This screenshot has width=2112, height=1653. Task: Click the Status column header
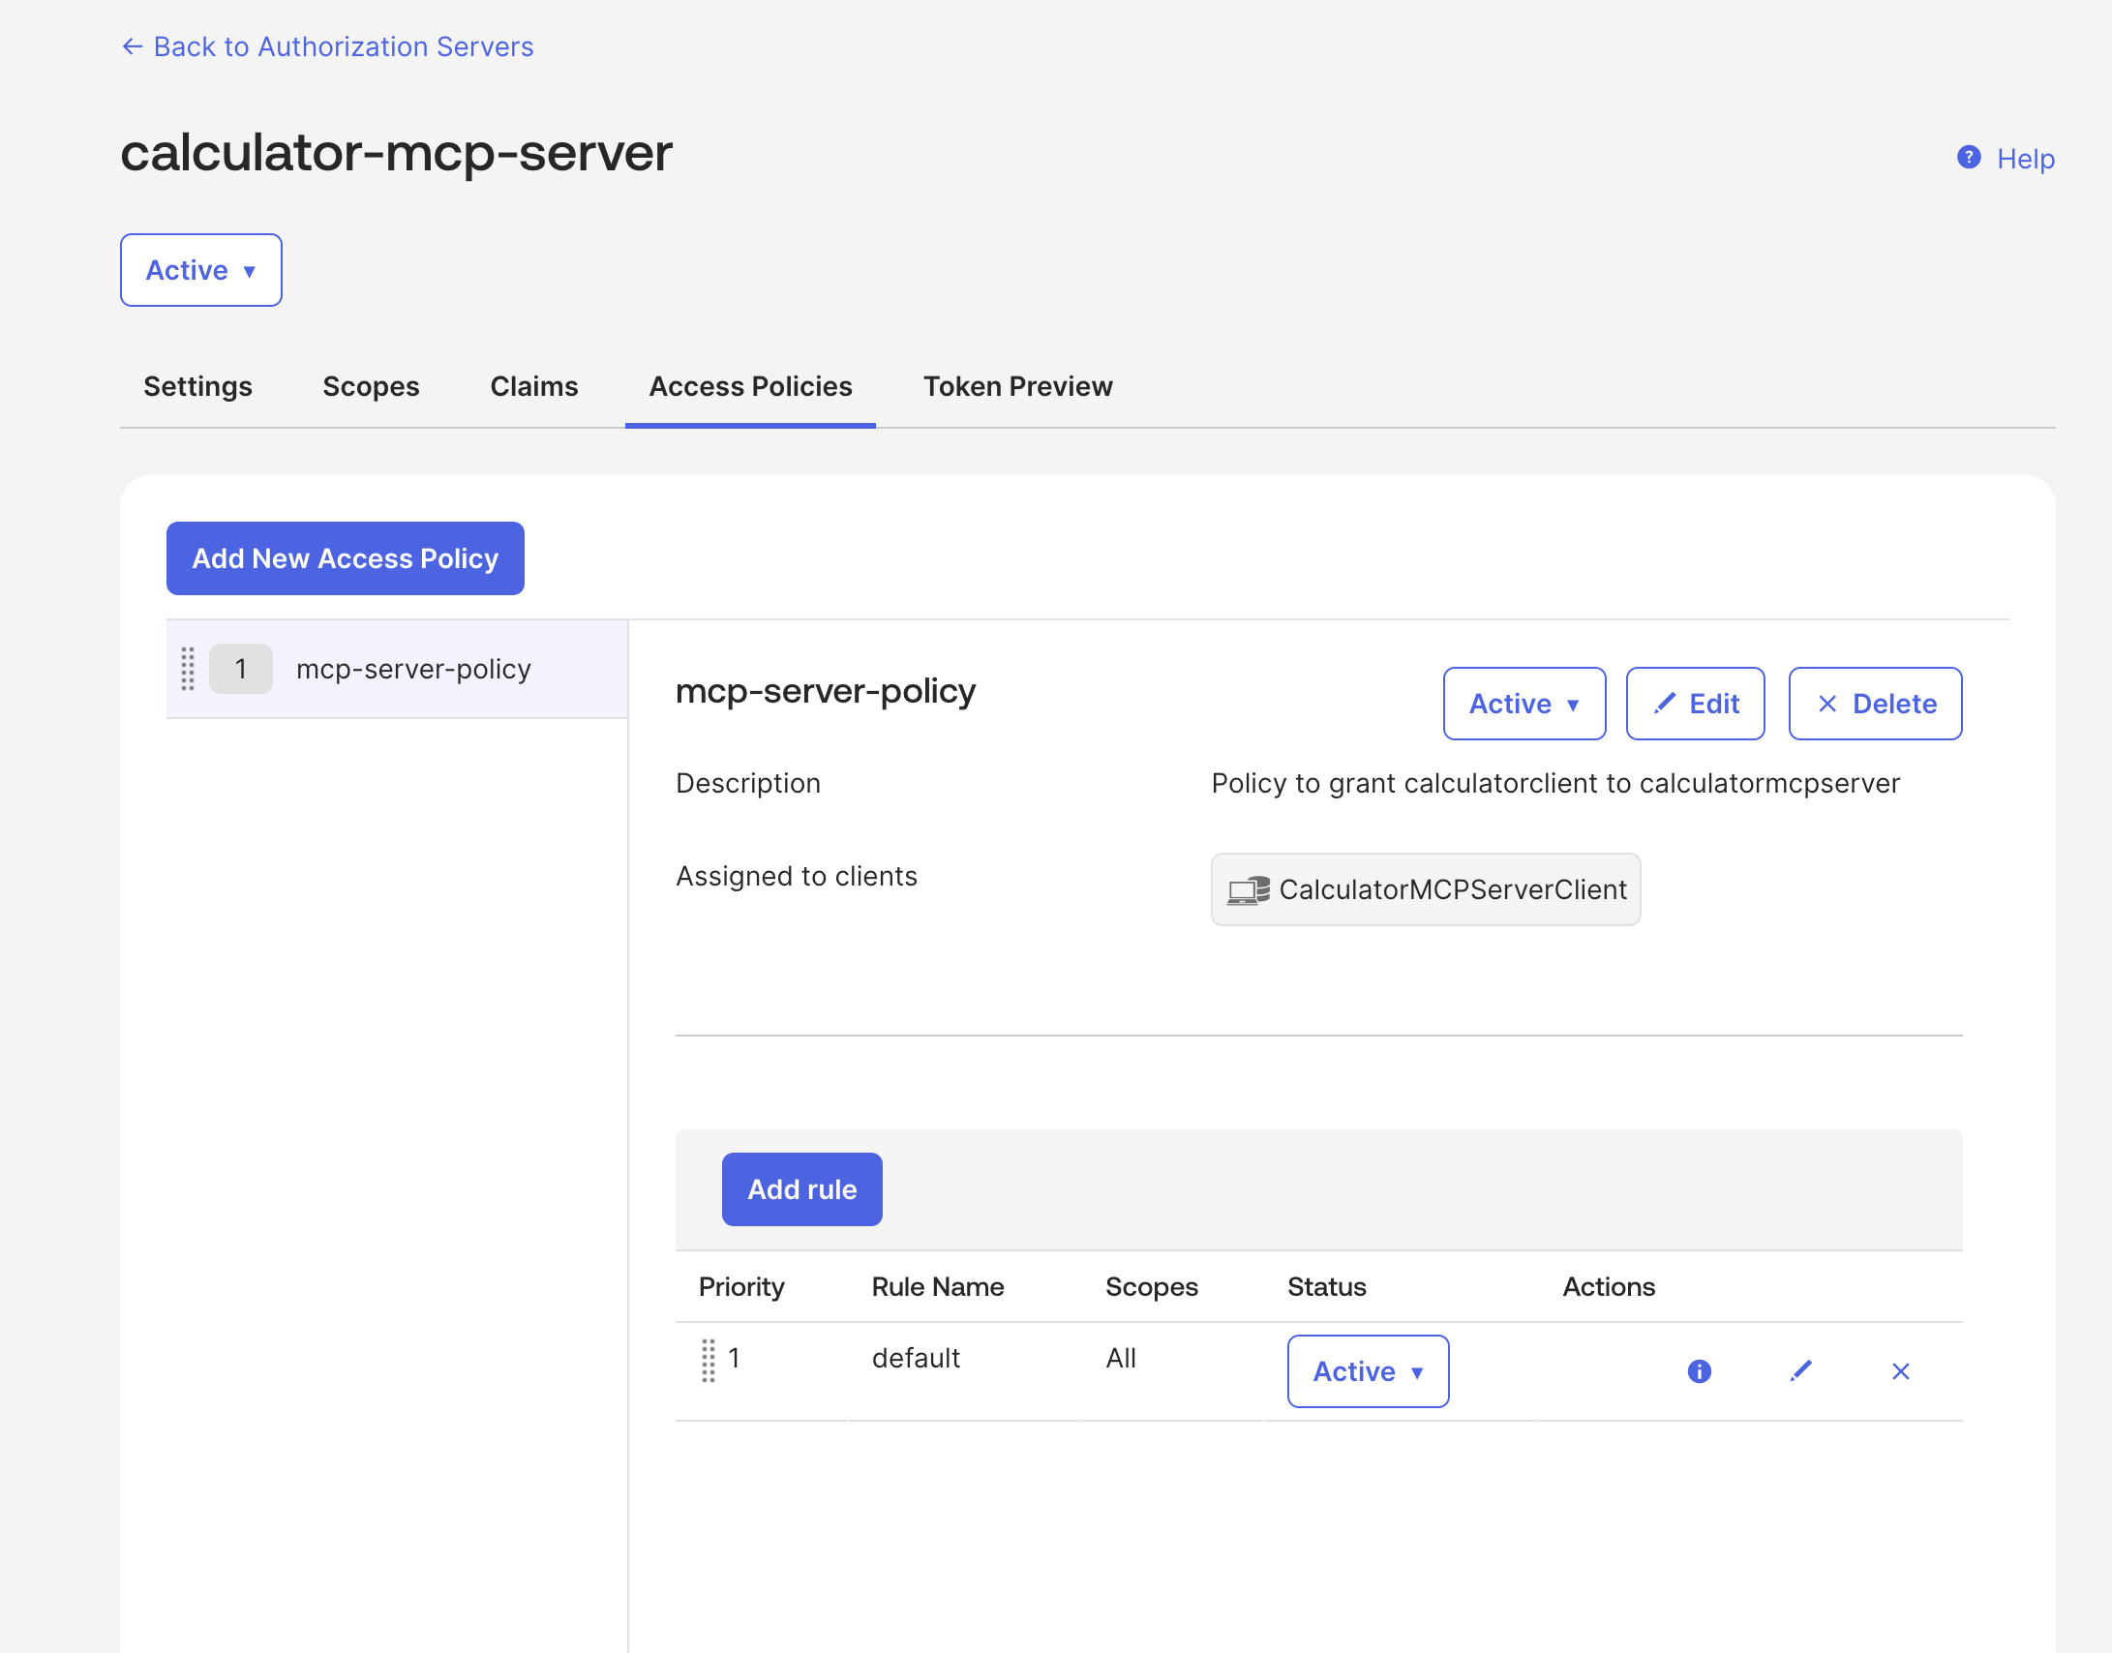[x=1327, y=1286]
